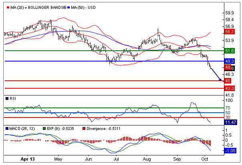Click the 59.9 price axis value
This screenshot has width=242, height=165.
pyautogui.click(x=230, y=13)
